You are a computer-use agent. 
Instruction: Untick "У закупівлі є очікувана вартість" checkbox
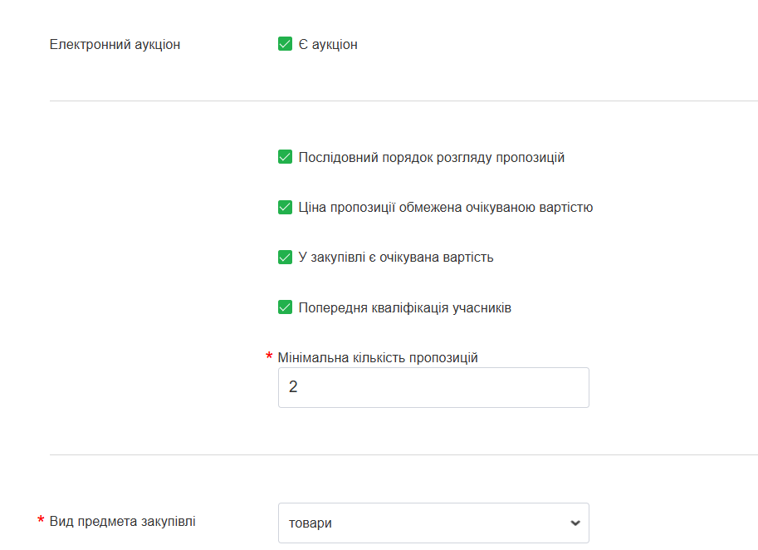click(x=285, y=257)
